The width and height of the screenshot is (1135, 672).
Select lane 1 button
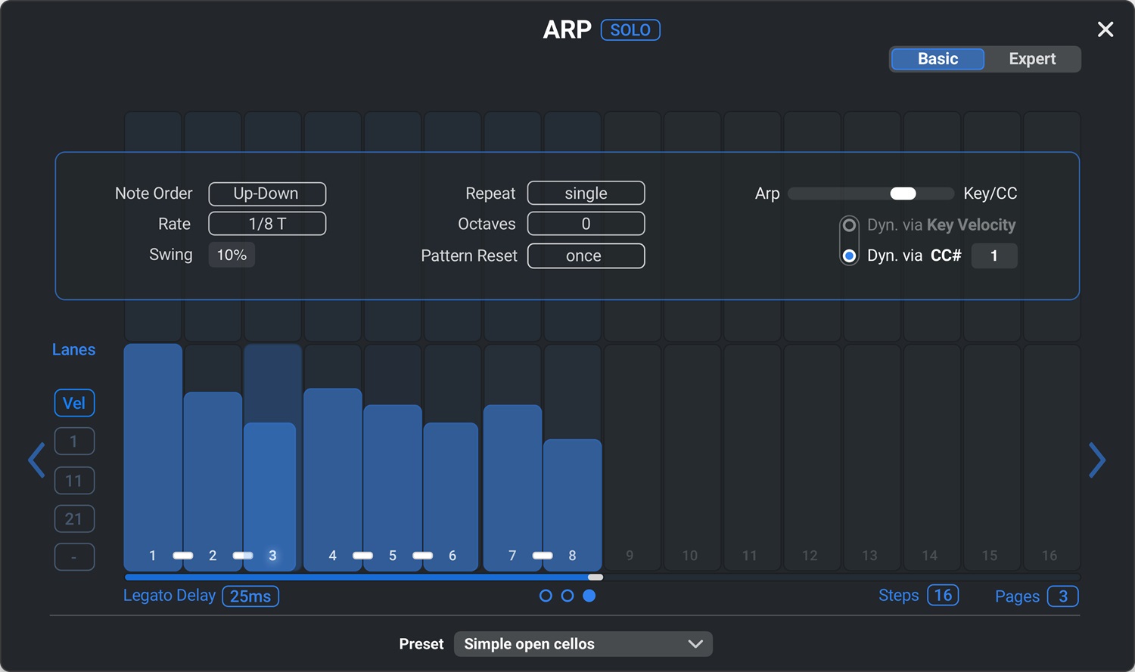tap(74, 441)
